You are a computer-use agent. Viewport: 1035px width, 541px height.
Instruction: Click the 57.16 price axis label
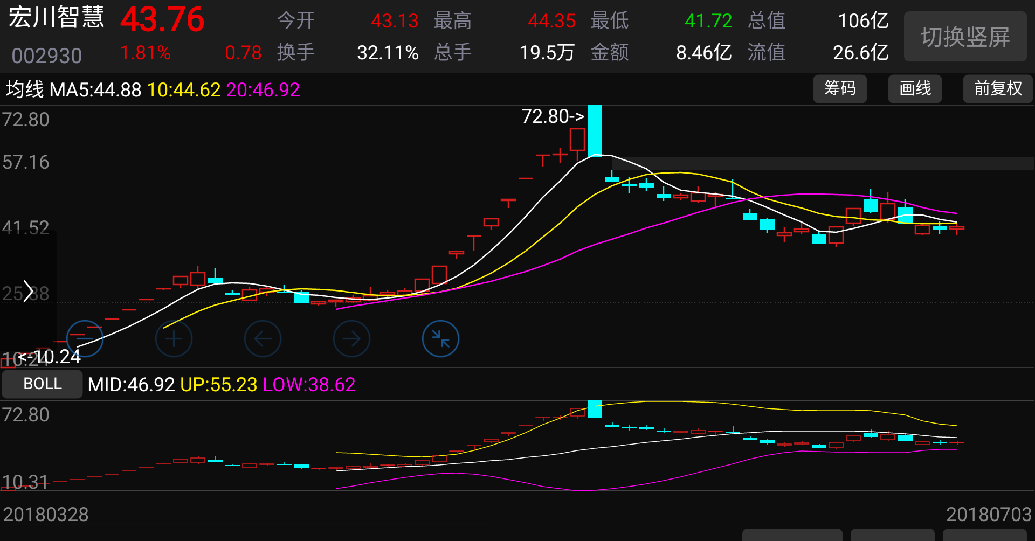26,162
